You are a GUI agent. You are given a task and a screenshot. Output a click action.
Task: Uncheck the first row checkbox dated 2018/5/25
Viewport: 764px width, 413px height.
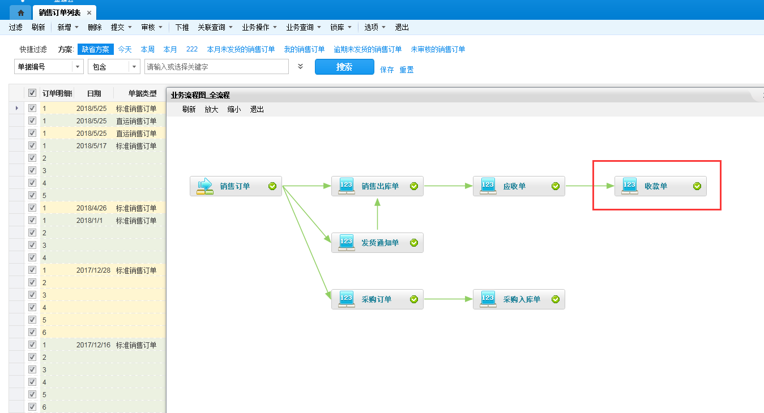click(x=32, y=108)
